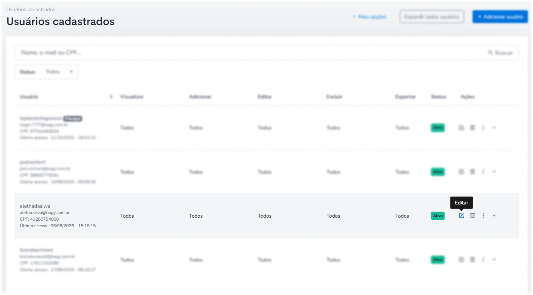Open more actions for joelreichert
This screenshot has width=533, height=295.
pyautogui.click(x=483, y=172)
